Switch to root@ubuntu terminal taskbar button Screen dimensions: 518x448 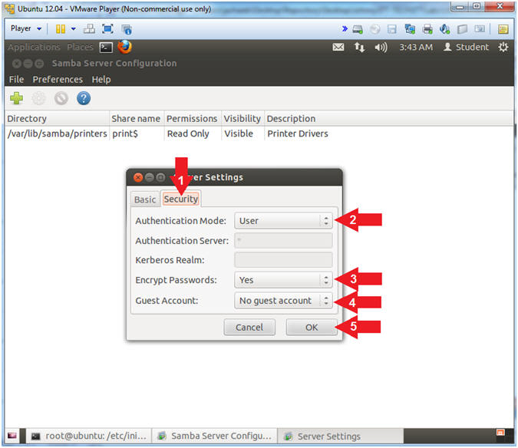[x=89, y=436]
